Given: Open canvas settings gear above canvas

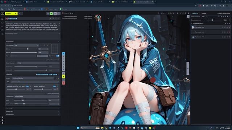Looking at the screenshot, I should 188,13.
